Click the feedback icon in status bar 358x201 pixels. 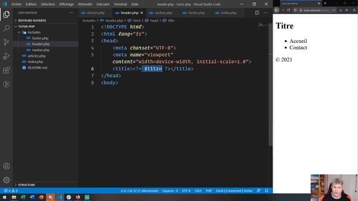point(258,191)
